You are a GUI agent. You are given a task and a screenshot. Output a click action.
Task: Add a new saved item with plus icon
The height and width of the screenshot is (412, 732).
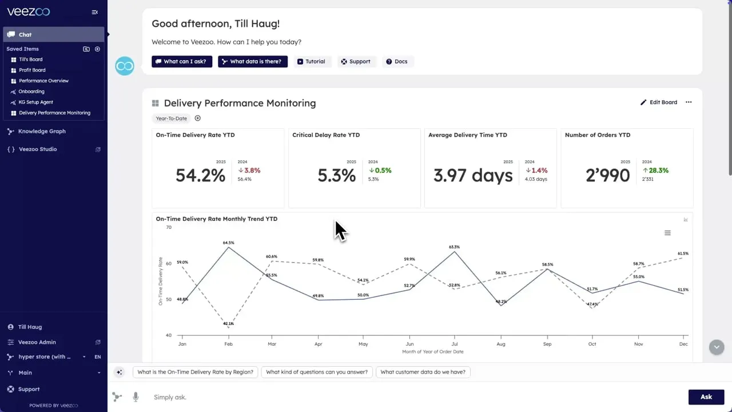coord(97,49)
